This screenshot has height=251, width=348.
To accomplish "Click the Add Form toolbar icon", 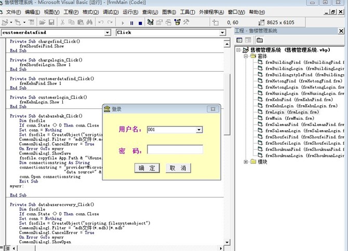I will [18, 22].
